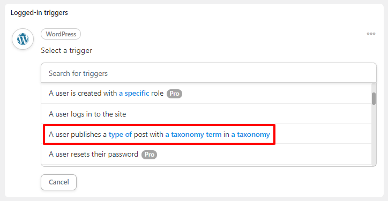388x201 pixels.
Task: Pick "A user resets their password" trigger
Action: 206,154
